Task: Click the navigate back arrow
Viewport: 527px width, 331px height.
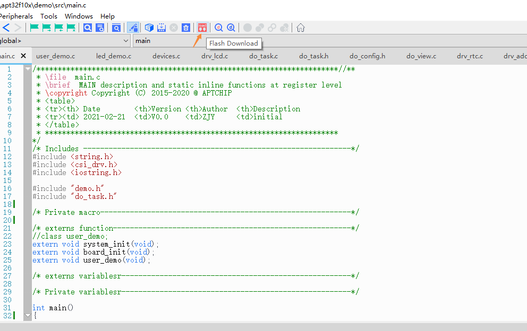Action: point(6,28)
